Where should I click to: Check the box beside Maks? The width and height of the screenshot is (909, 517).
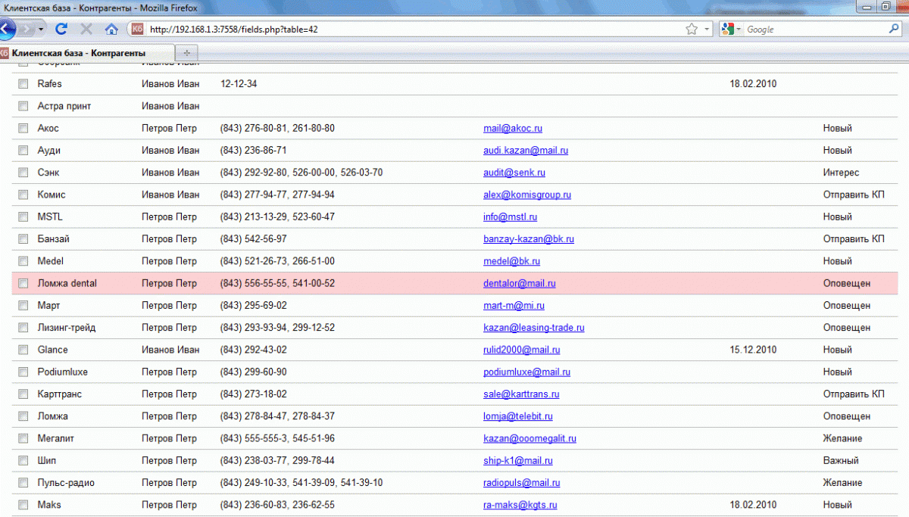pyautogui.click(x=23, y=505)
